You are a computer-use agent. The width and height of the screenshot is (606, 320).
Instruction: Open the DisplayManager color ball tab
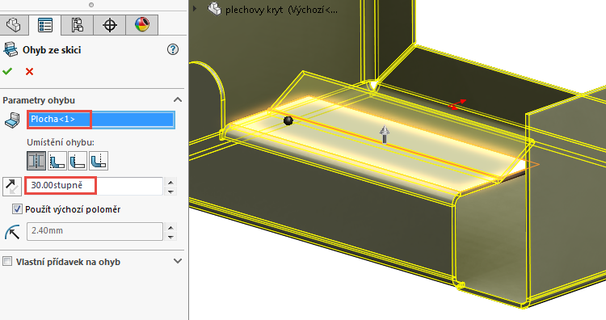(x=142, y=25)
